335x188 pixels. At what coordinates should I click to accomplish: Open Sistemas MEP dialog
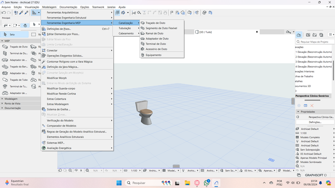[55, 143]
